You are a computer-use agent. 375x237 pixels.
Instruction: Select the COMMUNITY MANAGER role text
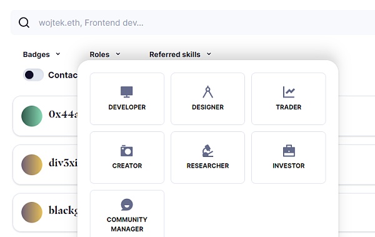pos(127,224)
